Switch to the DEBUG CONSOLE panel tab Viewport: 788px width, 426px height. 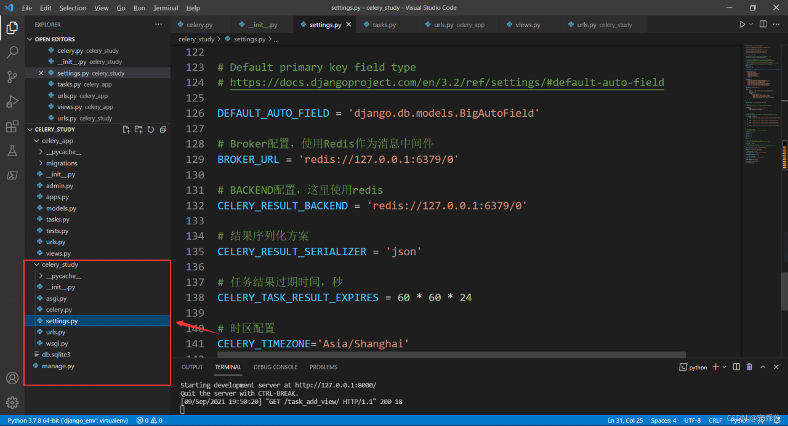click(275, 367)
